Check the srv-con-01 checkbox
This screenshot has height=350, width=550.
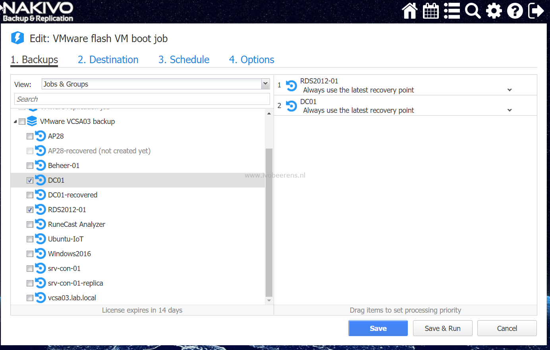(30, 269)
